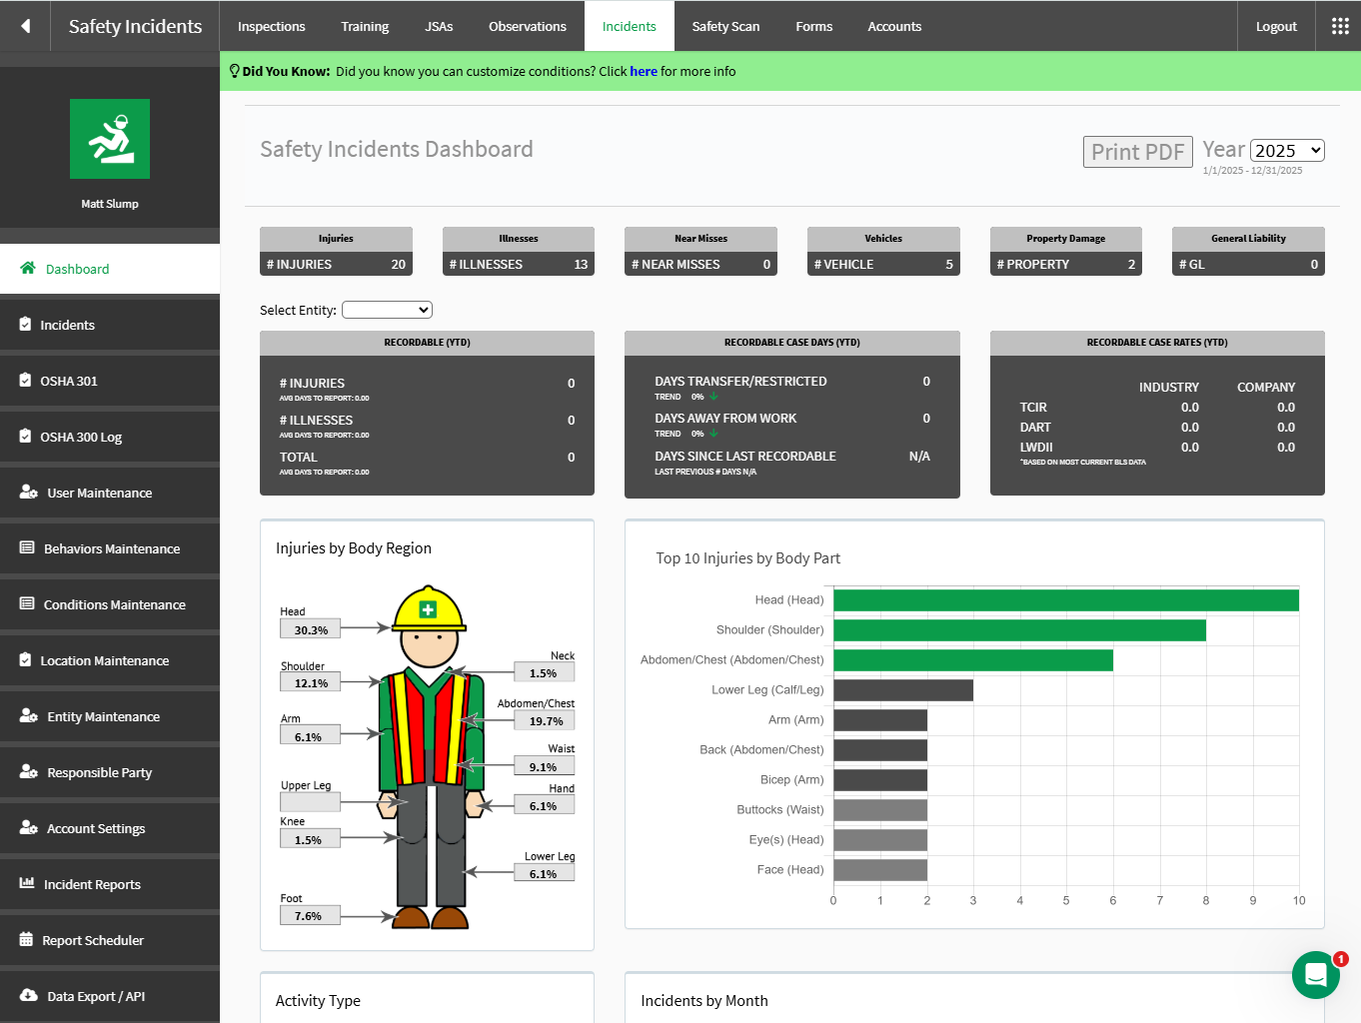
Task: Click the clipboard icon next to OSHA 300 Log
Action: 25,436
